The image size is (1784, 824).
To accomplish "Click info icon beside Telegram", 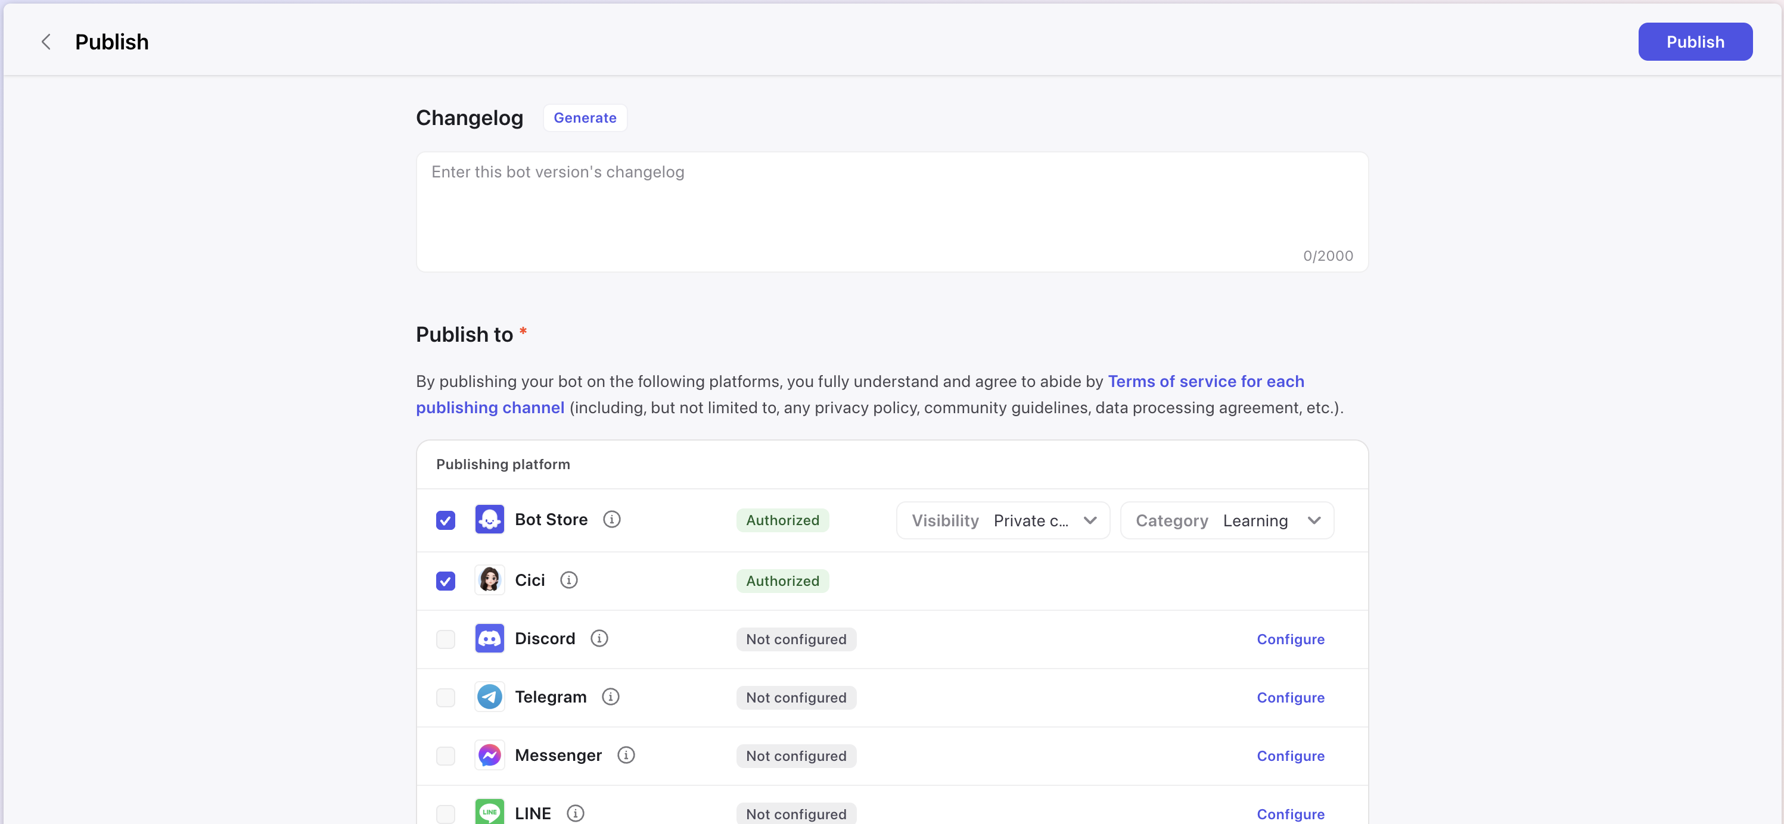I will [x=610, y=696].
